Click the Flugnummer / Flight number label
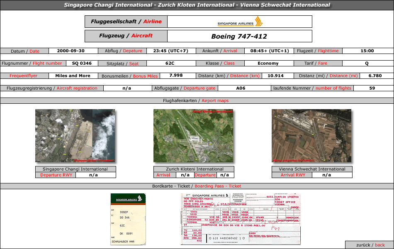 pos(32,63)
